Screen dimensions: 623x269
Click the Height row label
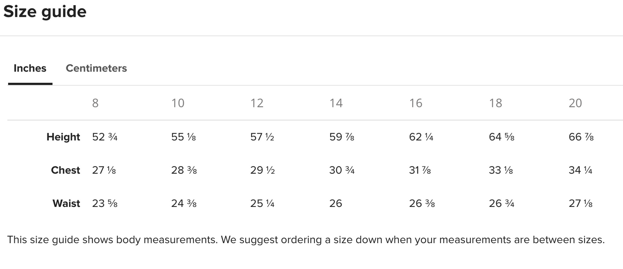[x=63, y=137]
